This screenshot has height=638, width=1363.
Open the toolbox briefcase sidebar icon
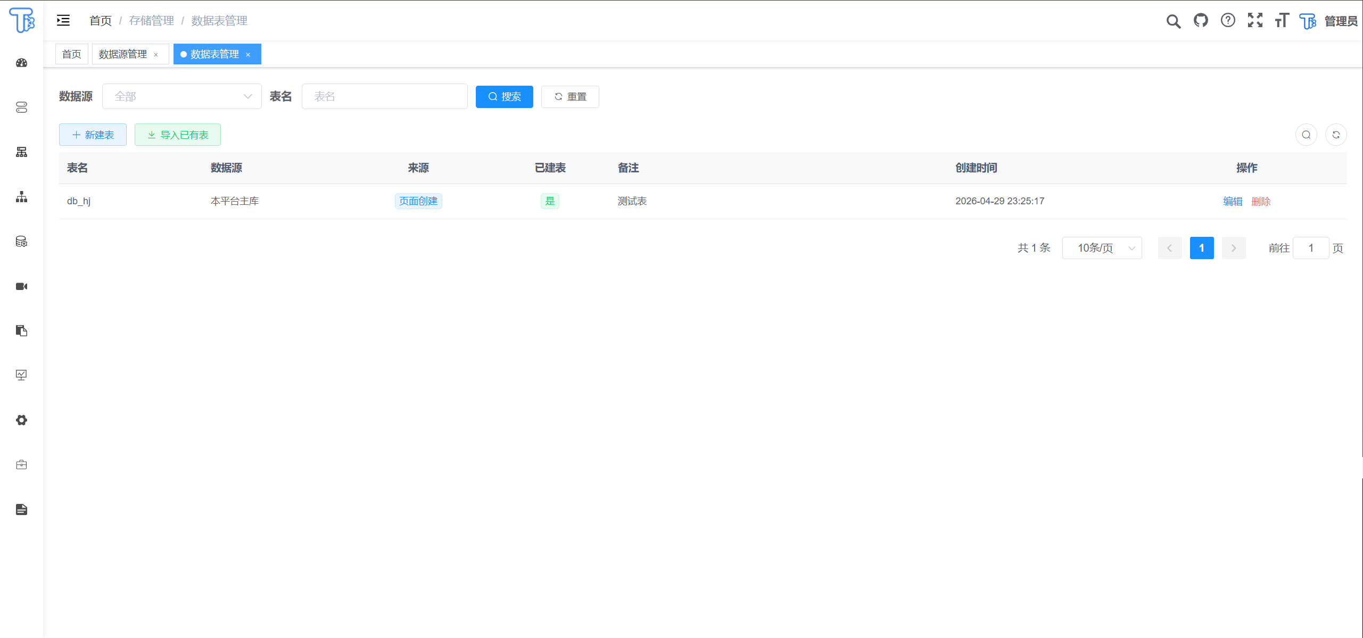[21, 465]
